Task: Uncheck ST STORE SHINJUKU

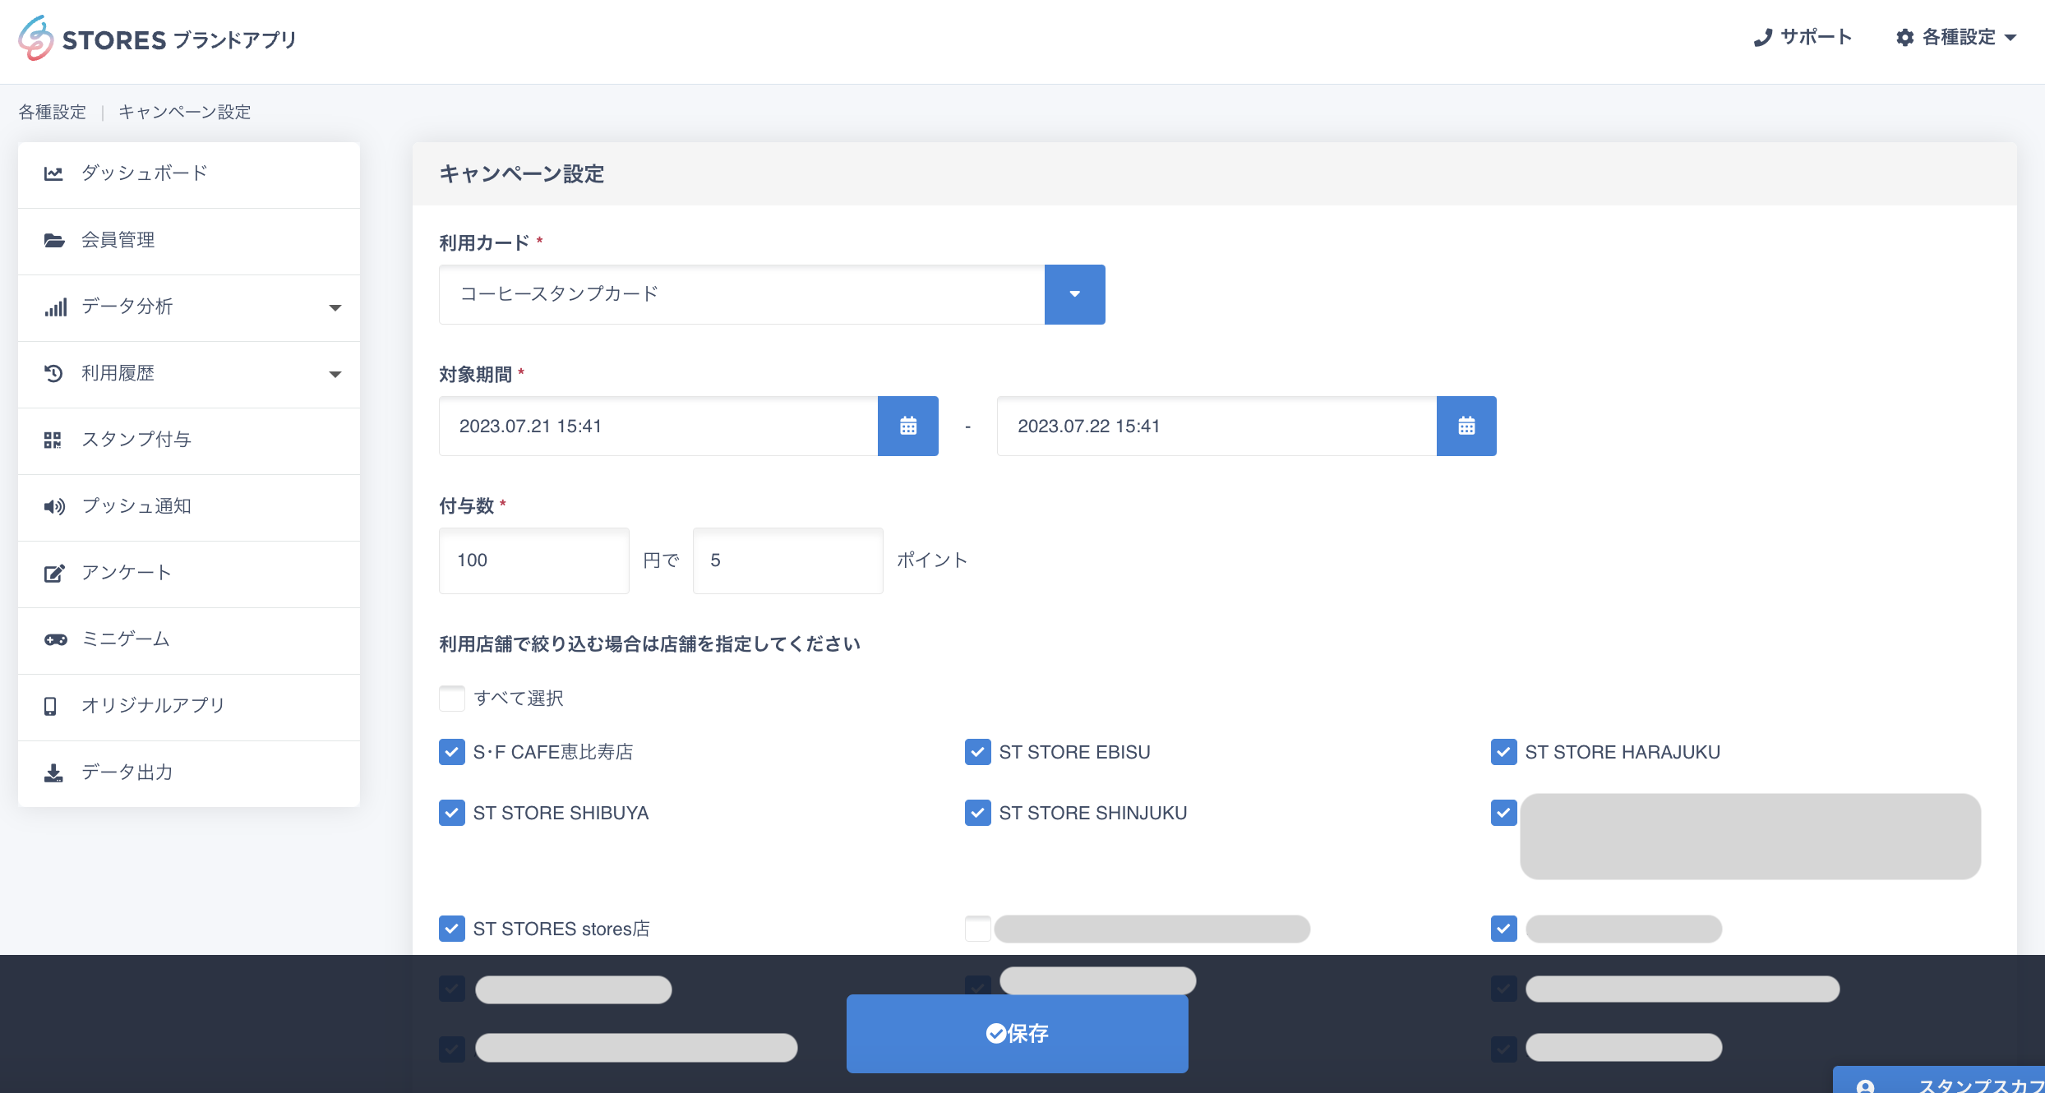Action: tap(977, 813)
